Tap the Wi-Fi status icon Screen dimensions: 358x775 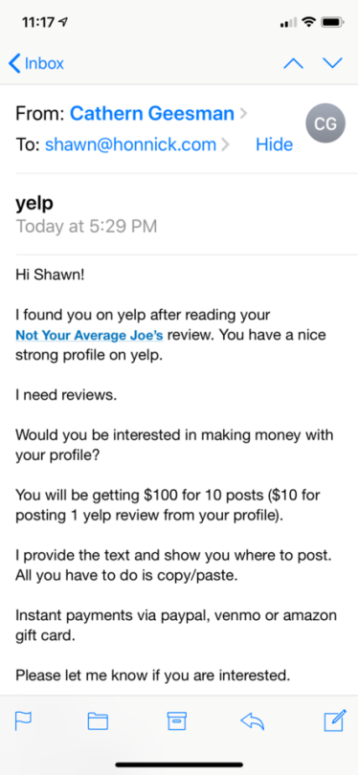pos(308,22)
